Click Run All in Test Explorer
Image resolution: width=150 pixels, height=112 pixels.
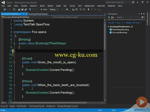pyautogui.click(x=111, y=23)
